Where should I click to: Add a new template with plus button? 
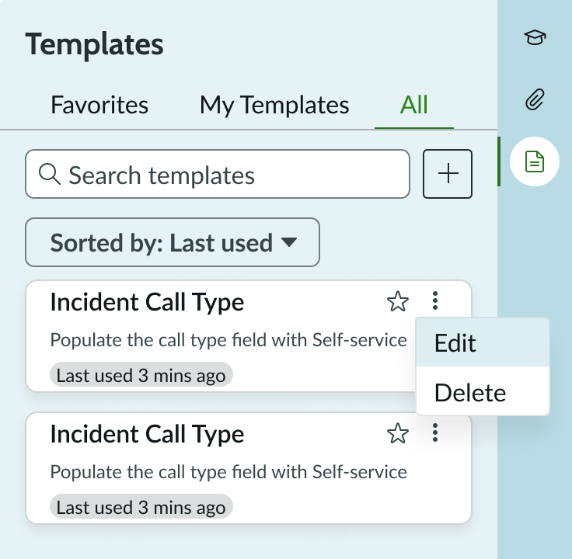(x=448, y=174)
